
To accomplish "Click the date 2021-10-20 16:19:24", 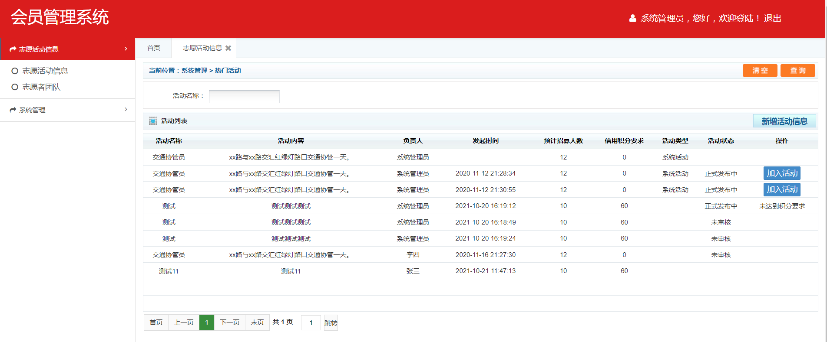I will pyautogui.click(x=486, y=238).
